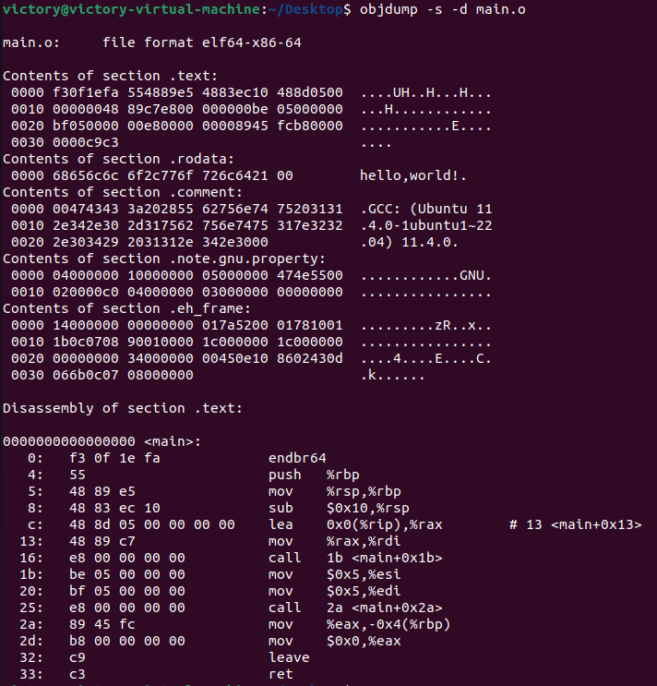Click the 'call 2a <main+0x2a>' line
This screenshot has width=657, height=686.
pos(355,608)
